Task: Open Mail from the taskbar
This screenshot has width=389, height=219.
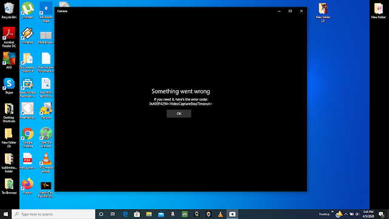Action: [160, 214]
